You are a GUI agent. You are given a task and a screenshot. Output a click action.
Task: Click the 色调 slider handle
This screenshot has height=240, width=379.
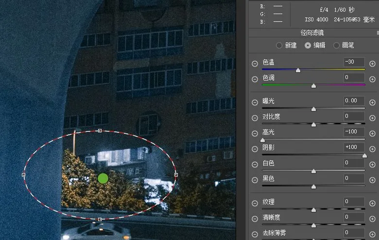pos(313,86)
